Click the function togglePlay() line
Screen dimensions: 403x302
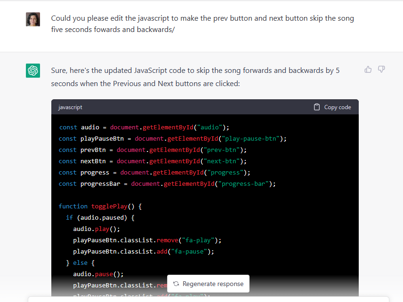point(100,206)
